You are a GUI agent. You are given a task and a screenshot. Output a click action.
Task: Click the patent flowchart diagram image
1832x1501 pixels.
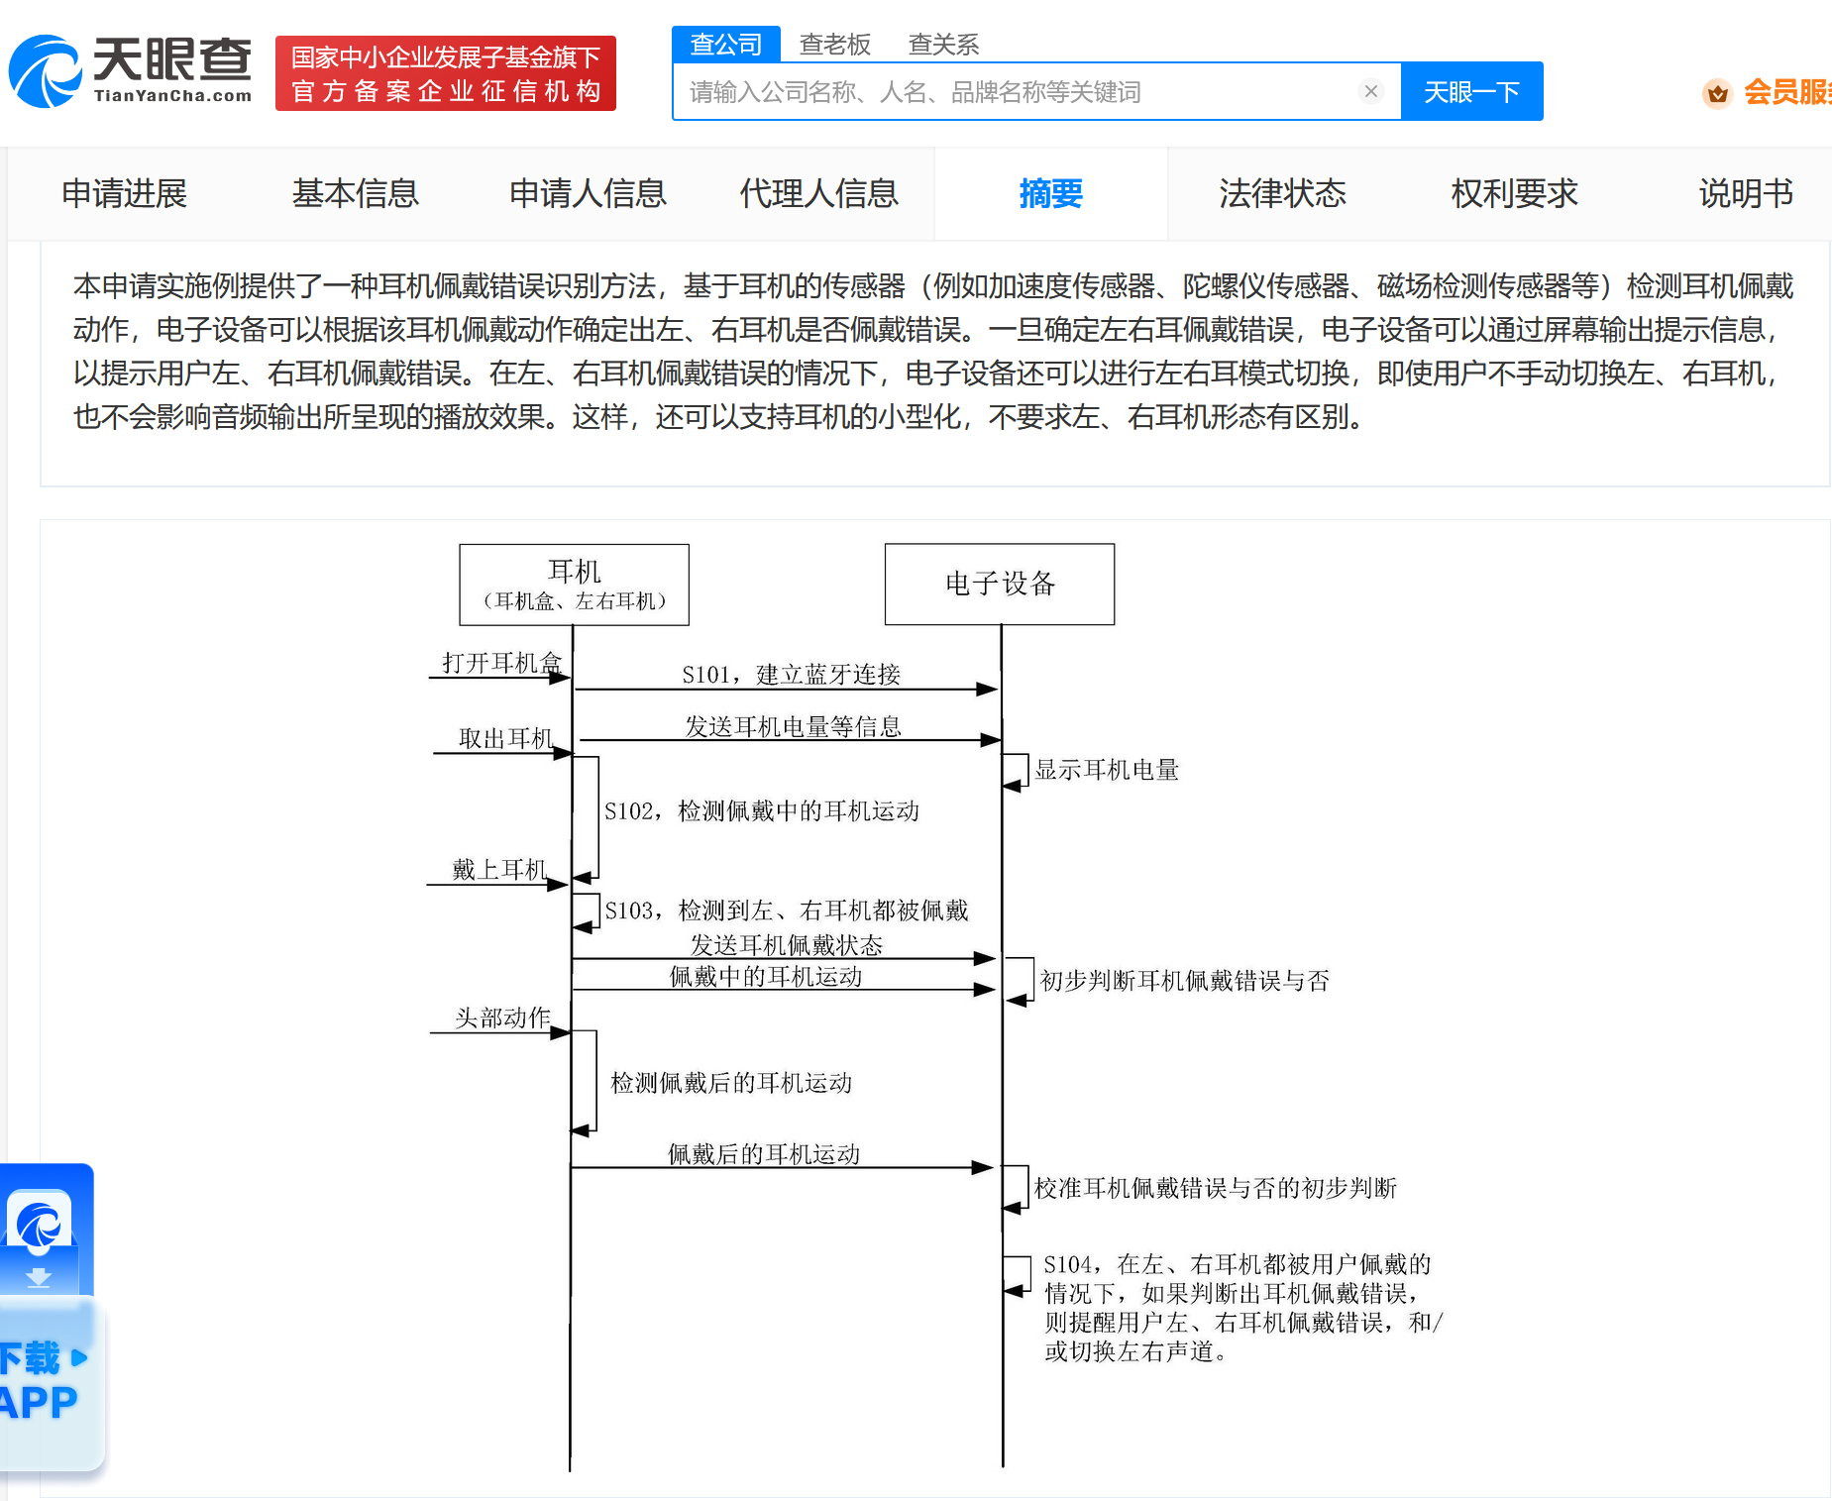coord(936,1006)
